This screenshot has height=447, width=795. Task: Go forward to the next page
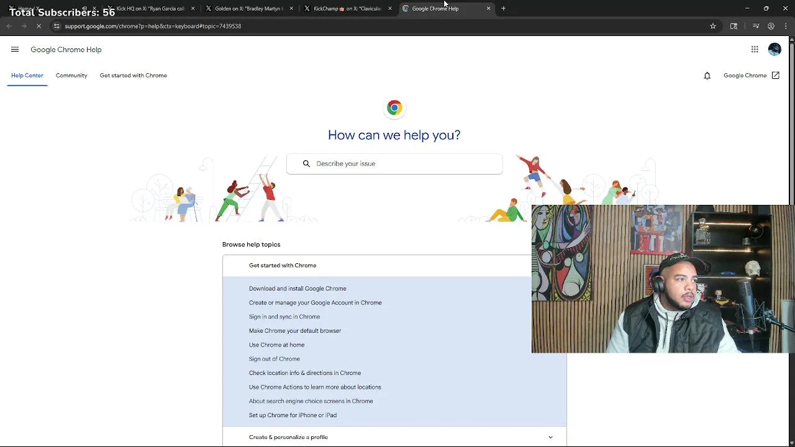(x=24, y=26)
